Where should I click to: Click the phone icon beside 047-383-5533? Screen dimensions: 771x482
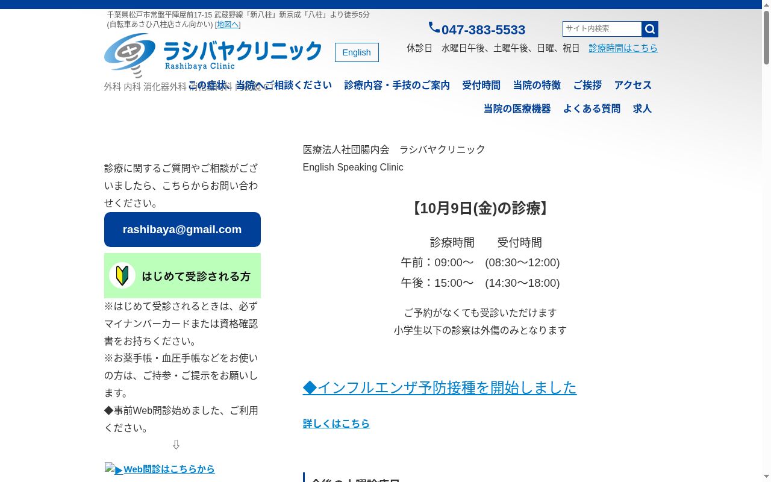coord(434,28)
